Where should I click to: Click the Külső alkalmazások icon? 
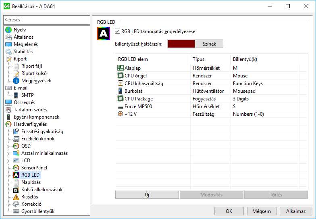coord(16,190)
